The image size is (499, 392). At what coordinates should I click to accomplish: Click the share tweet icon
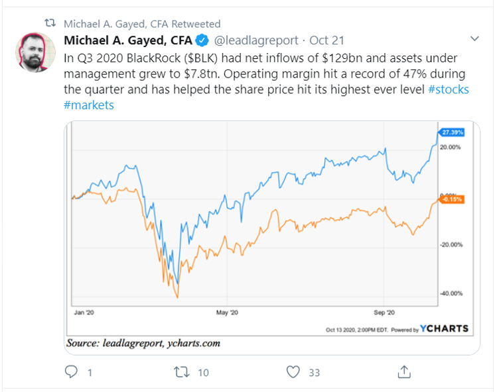[x=403, y=371]
